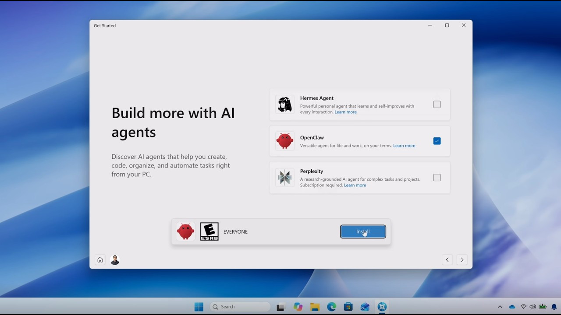Show hidden icons via tray chevron
561x315 pixels.
coord(500,307)
